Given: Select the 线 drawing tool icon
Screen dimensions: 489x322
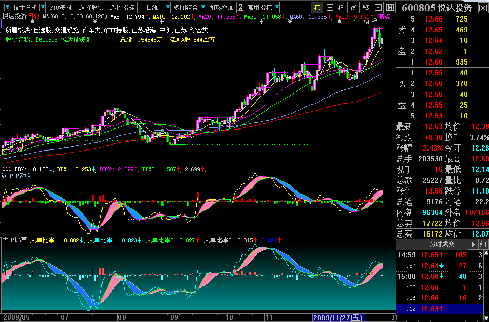Looking at the screenshot, I should [353, 8].
